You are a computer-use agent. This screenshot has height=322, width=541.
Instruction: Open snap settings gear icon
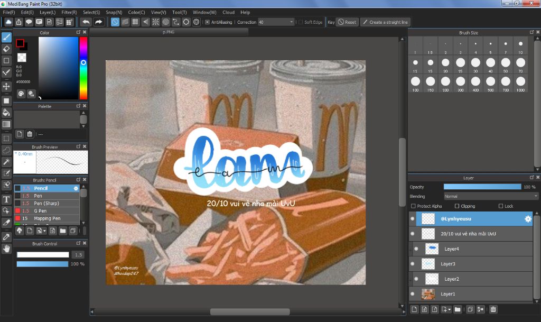197,22
